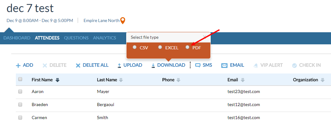Viewport: 331px width, 120px height.
Task: Click first name Aaron
Action: pyautogui.click(x=38, y=91)
